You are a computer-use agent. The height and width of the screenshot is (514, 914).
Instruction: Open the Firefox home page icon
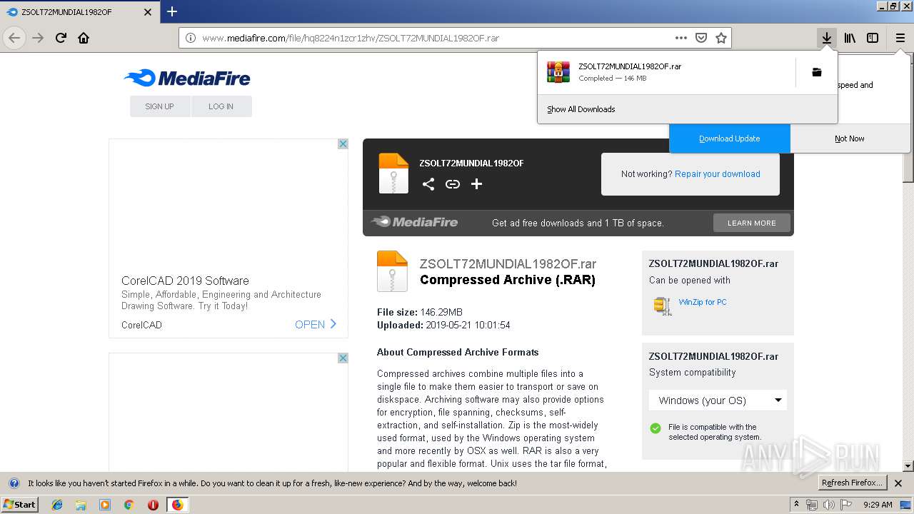(84, 38)
